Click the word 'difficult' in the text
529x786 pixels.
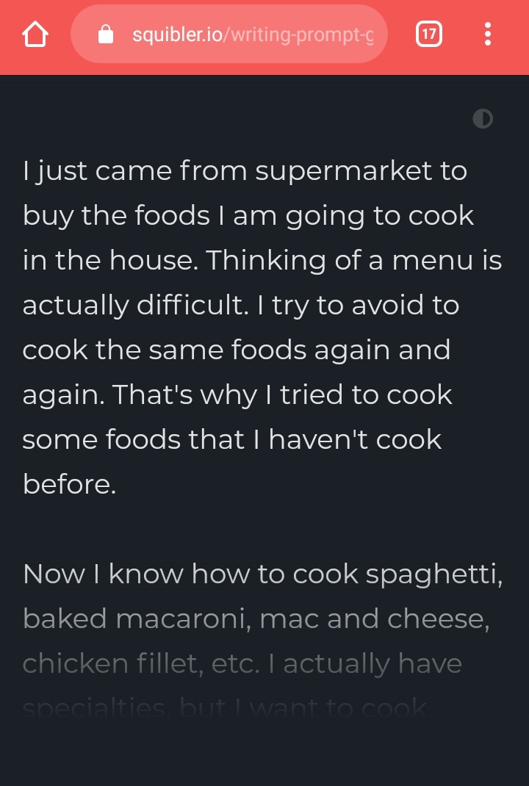pyautogui.click(x=192, y=306)
